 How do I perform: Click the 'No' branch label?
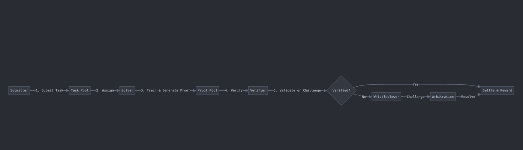coord(364,97)
